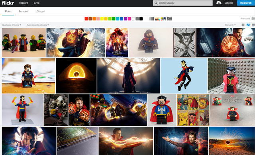Image resolution: width=255 pixels, height=155 pixels.
Task: Filter by dark green color swatch
Action: [114, 19]
